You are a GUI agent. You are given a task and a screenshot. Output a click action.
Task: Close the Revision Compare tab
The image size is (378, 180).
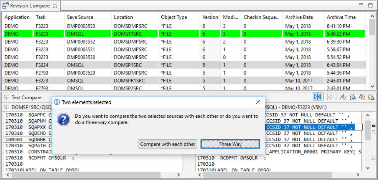[x=55, y=6]
